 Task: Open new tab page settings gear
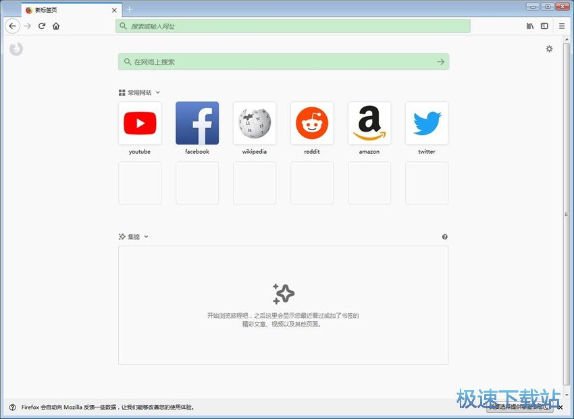coord(549,49)
